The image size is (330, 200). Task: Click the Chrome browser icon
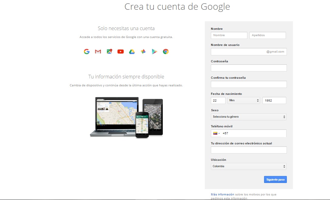tap(166, 52)
